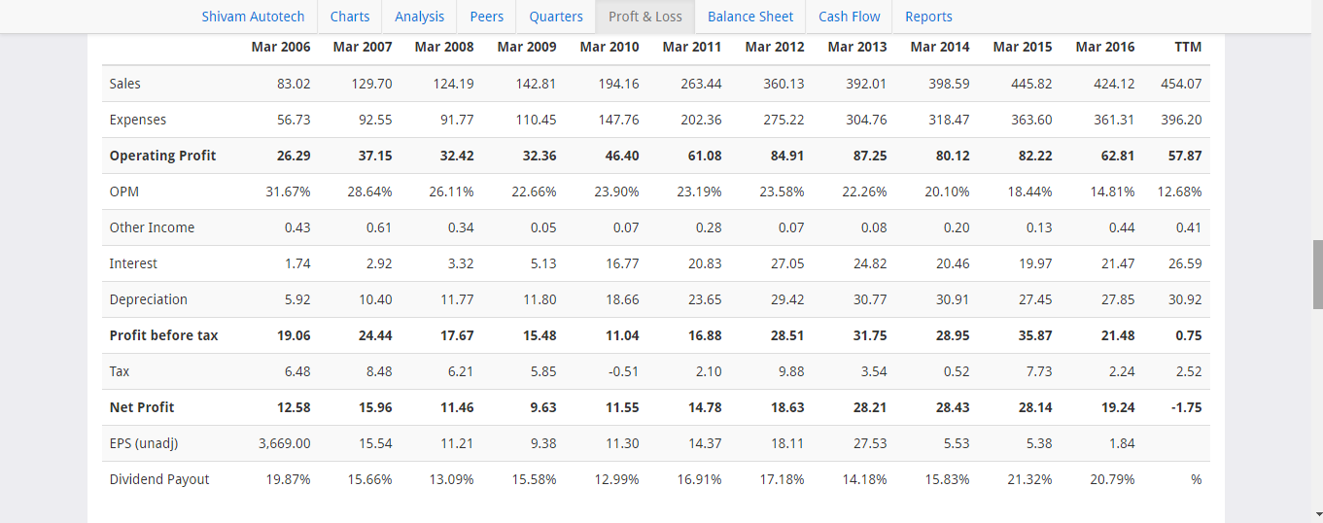This screenshot has width=1323, height=523.
Task: Click the Mar 2016 column header
Action: click(x=1105, y=47)
